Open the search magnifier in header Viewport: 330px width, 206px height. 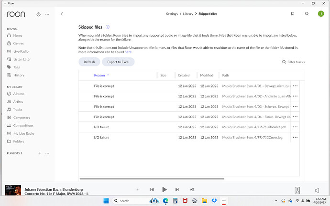coord(307,14)
